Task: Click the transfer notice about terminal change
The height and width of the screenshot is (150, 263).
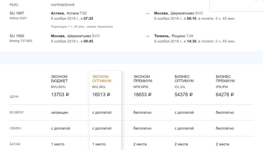Action: [x=82, y=27]
